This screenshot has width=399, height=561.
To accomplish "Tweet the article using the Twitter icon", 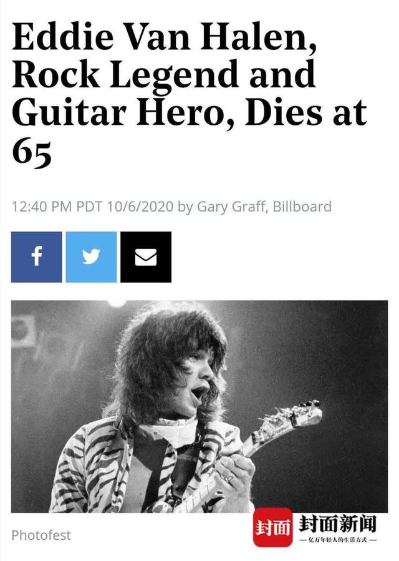I will 91,257.
